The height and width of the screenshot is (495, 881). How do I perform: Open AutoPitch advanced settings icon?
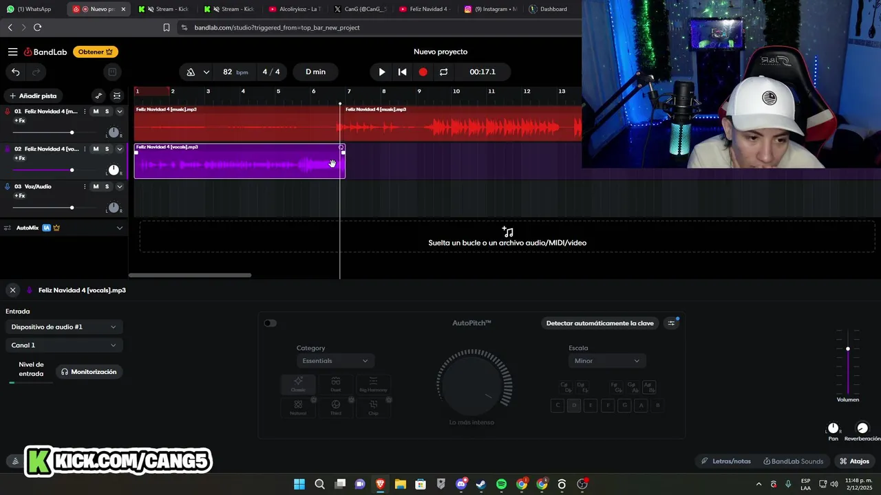click(672, 323)
